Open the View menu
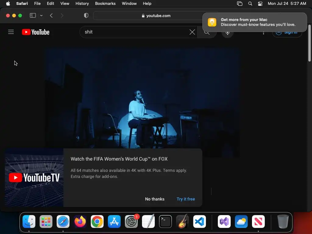The width and height of the screenshot is (312, 234). tap(65, 3)
